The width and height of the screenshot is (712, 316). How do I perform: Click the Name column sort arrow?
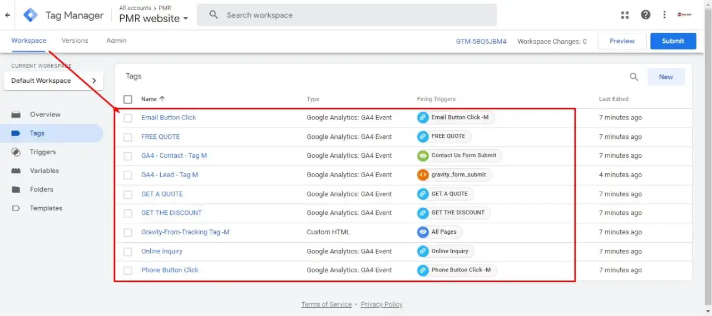coord(162,99)
